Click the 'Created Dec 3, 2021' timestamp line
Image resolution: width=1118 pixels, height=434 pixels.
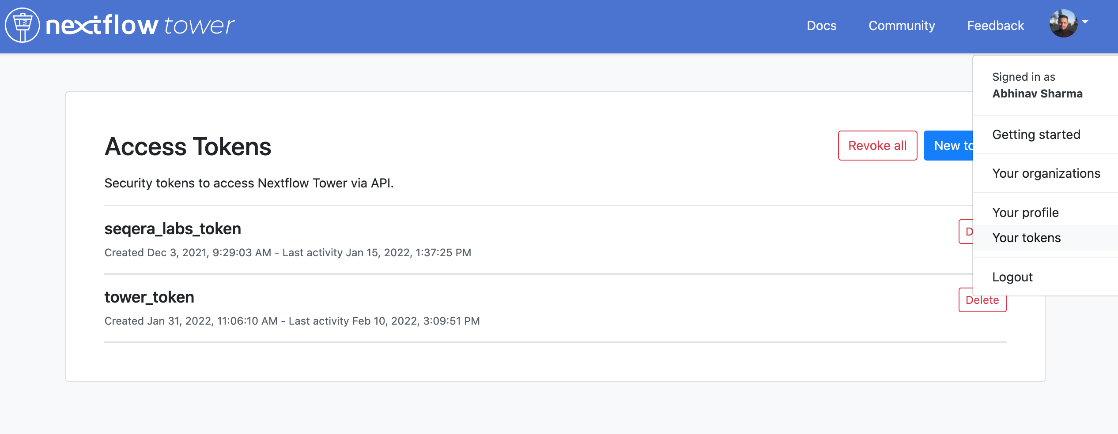tap(288, 253)
